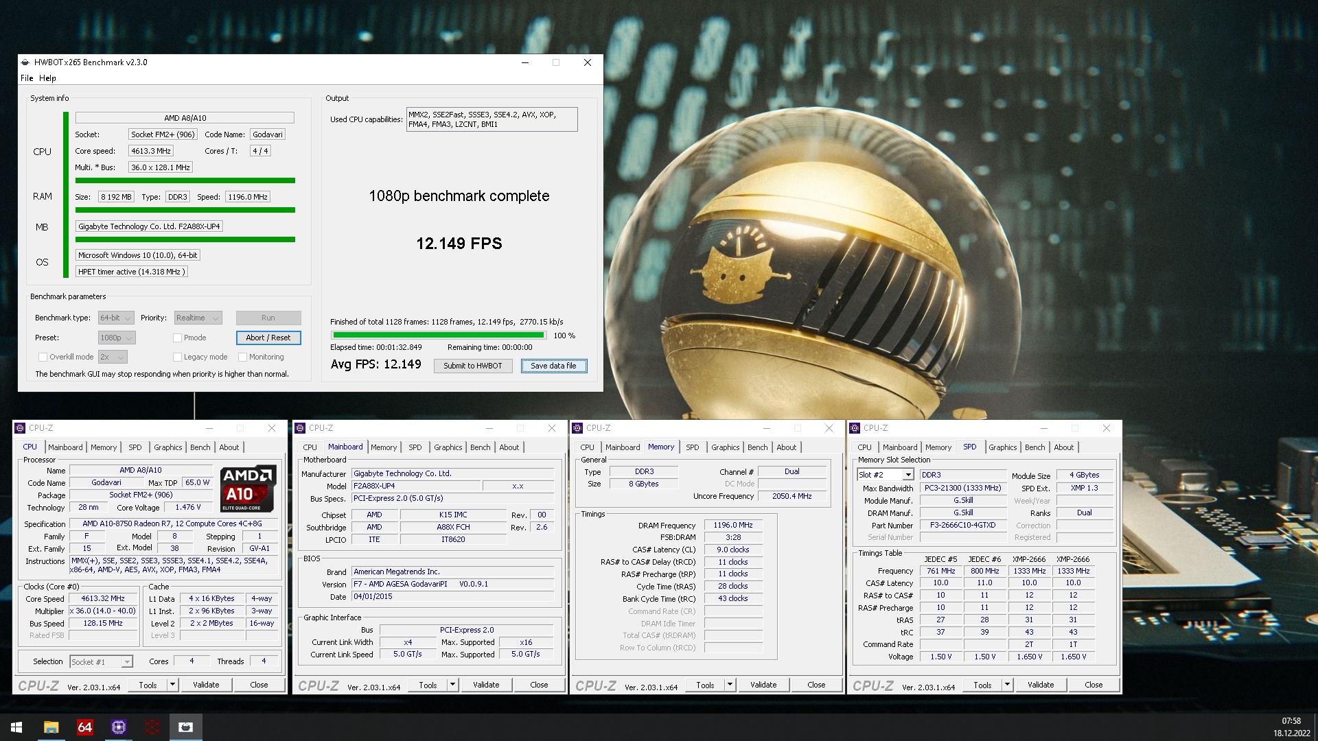Expand Tools arrow in Mainboard window
This screenshot has width=1318, height=741.
point(452,685)
